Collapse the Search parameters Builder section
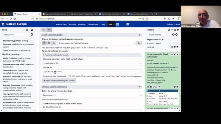 pyautogui.click(x=52, y=35)
